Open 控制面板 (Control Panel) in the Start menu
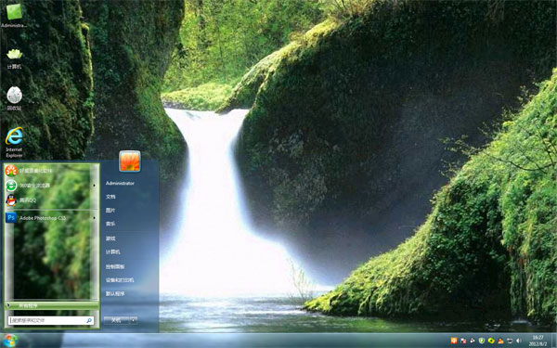This screenshot has width=557, height=348. pos(115,266)
